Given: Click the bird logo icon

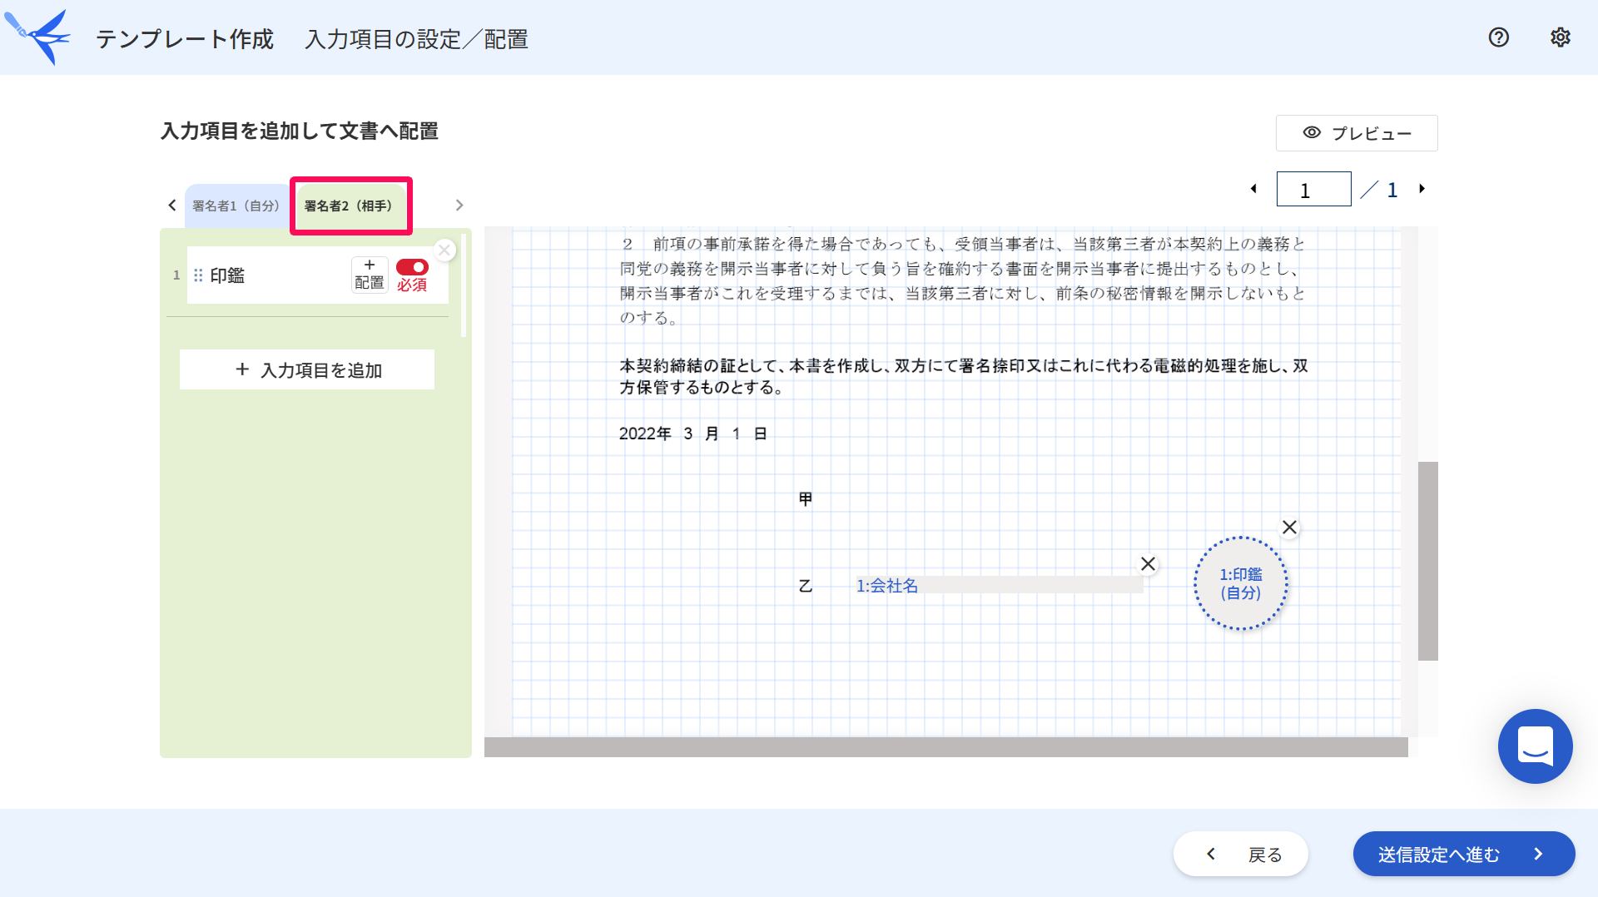Looking at the screenshot, I should (38, 37).
